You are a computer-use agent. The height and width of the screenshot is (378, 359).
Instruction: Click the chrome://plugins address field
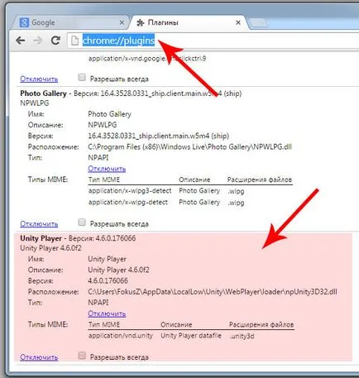click(213, 41)
